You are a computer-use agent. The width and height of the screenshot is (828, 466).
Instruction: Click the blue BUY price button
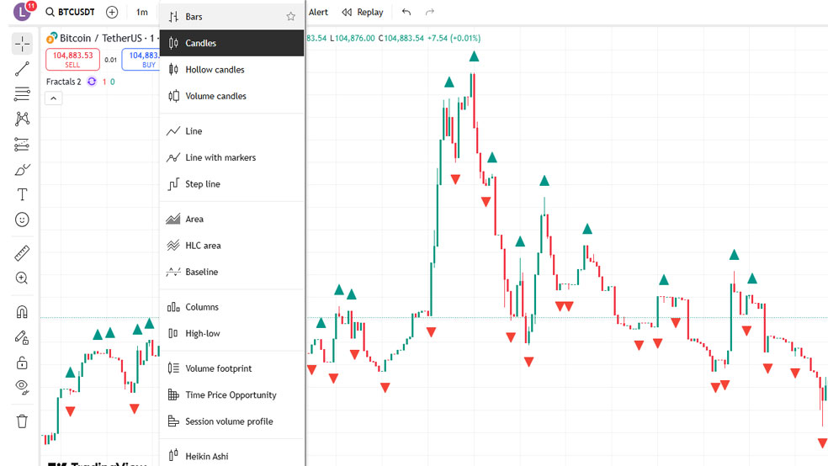coord(141,59)
